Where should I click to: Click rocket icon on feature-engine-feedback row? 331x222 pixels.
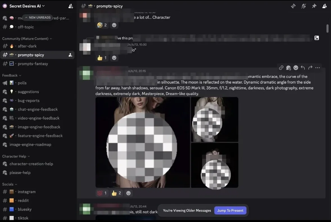[12, 136]
